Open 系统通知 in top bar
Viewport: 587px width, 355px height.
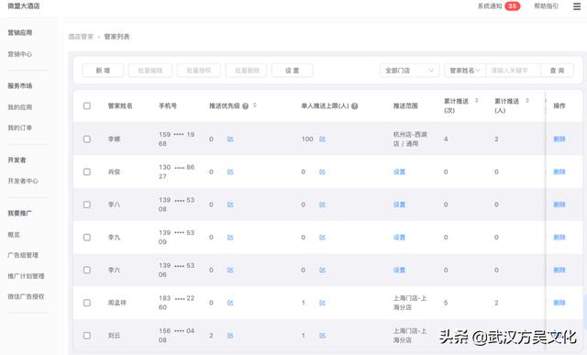click(x=490, y=6)
